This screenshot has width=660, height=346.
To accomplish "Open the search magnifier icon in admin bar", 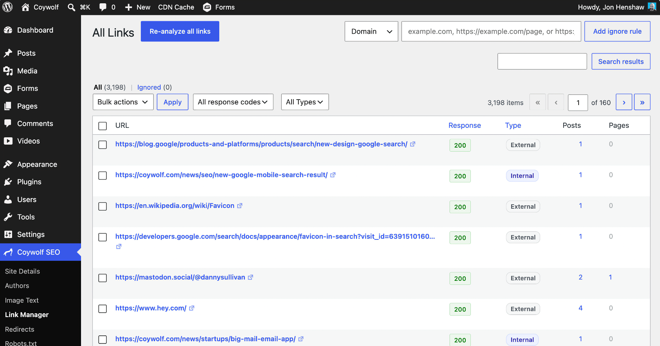I will coord(71,7).
